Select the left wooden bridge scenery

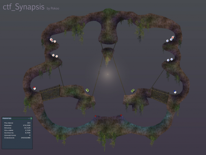[50, 93]
